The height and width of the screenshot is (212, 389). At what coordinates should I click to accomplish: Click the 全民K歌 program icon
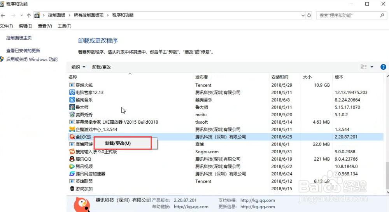(x=72, y=137)
